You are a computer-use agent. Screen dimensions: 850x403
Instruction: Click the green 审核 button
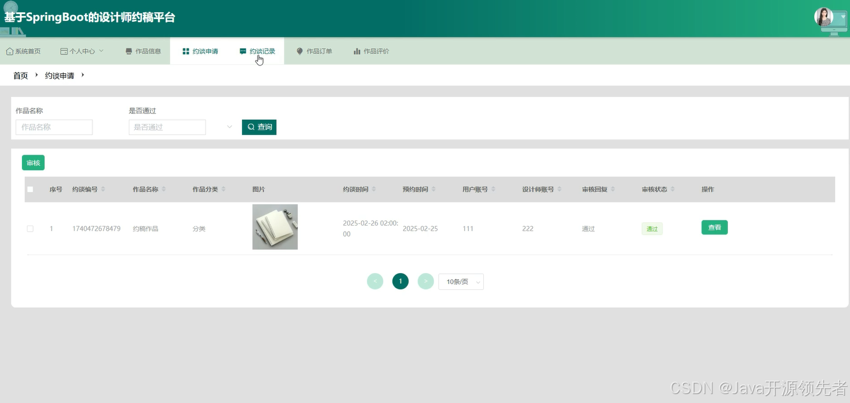(33, 163)
